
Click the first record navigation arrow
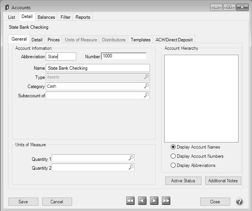[130, 201]
